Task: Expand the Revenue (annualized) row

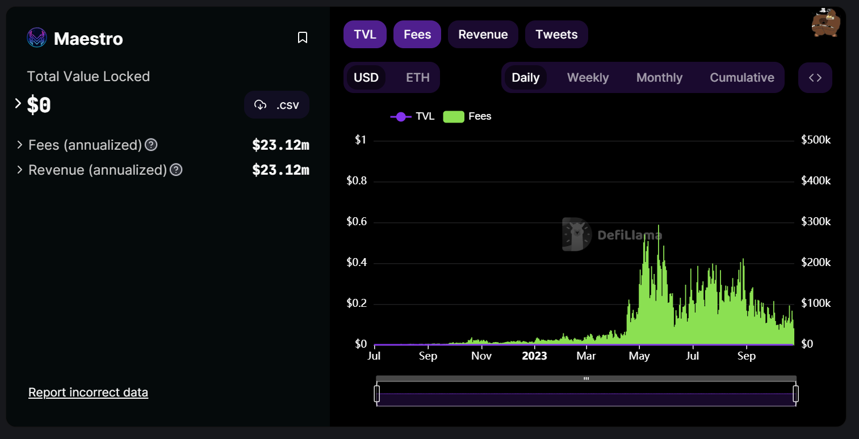Action: (x=20, y=170)
